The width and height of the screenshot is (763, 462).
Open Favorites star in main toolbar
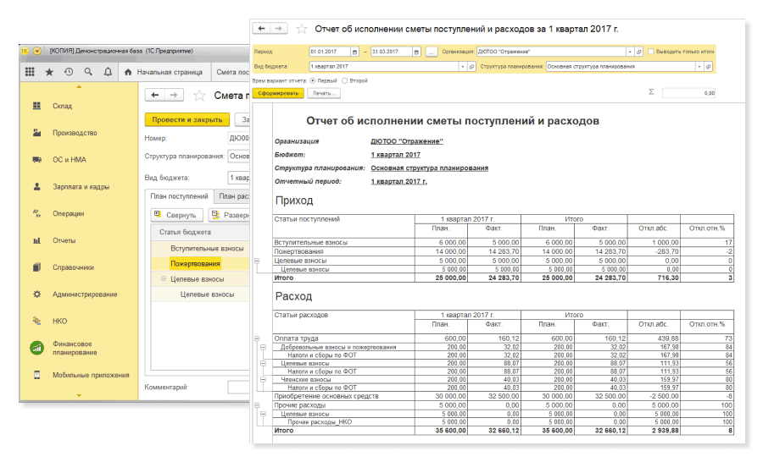click(49, 72)
